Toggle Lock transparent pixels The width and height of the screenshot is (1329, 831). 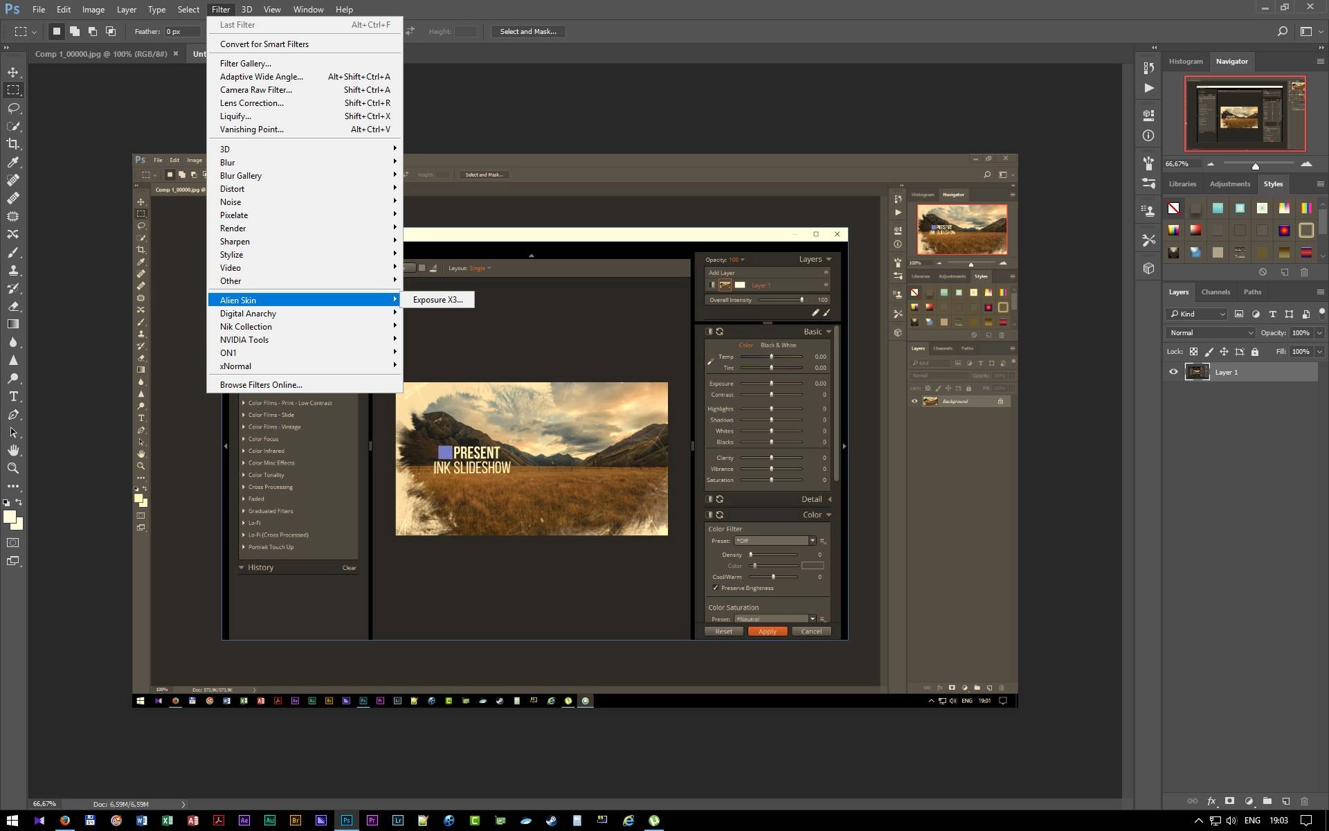1193,352
